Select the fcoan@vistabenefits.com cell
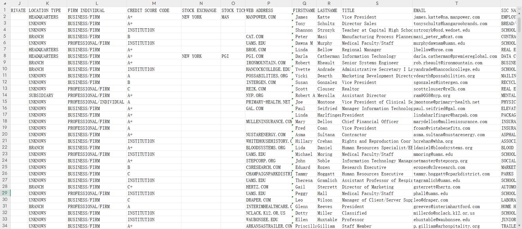Image resolution: width=522 pixels, height=229 pixels. tap(457, 128)
